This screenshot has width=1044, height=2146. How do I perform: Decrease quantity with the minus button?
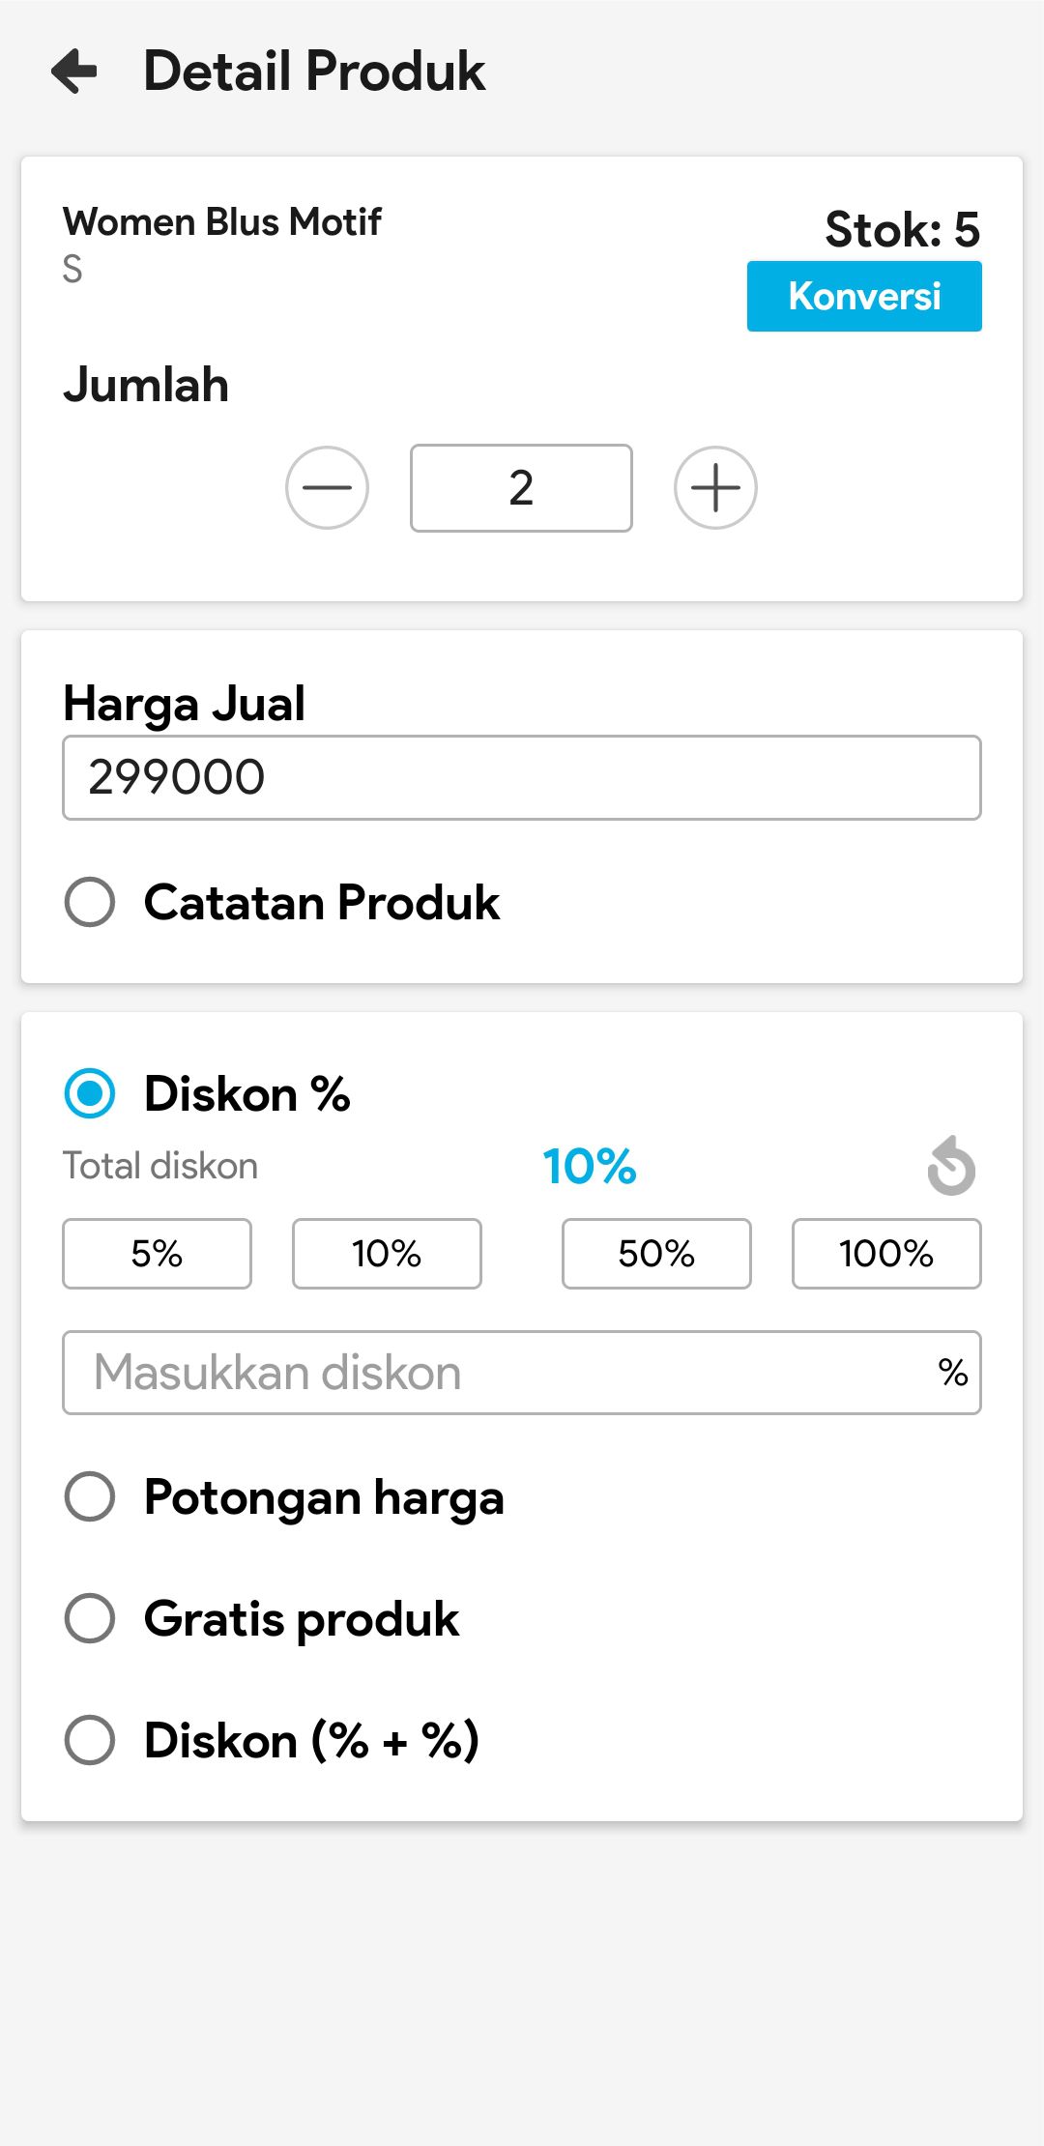pos(327,487)
